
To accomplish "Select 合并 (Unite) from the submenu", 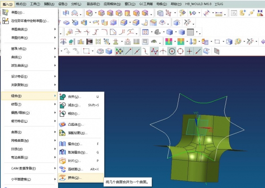I will [74, 96].
